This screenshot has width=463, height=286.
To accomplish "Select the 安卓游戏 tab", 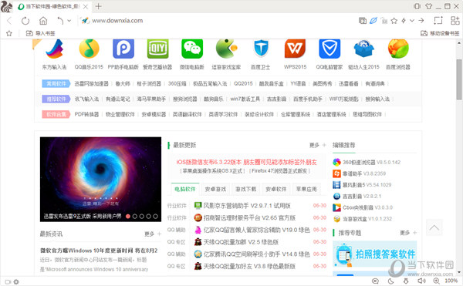I will pyautogui.click(x=215, y=189).
